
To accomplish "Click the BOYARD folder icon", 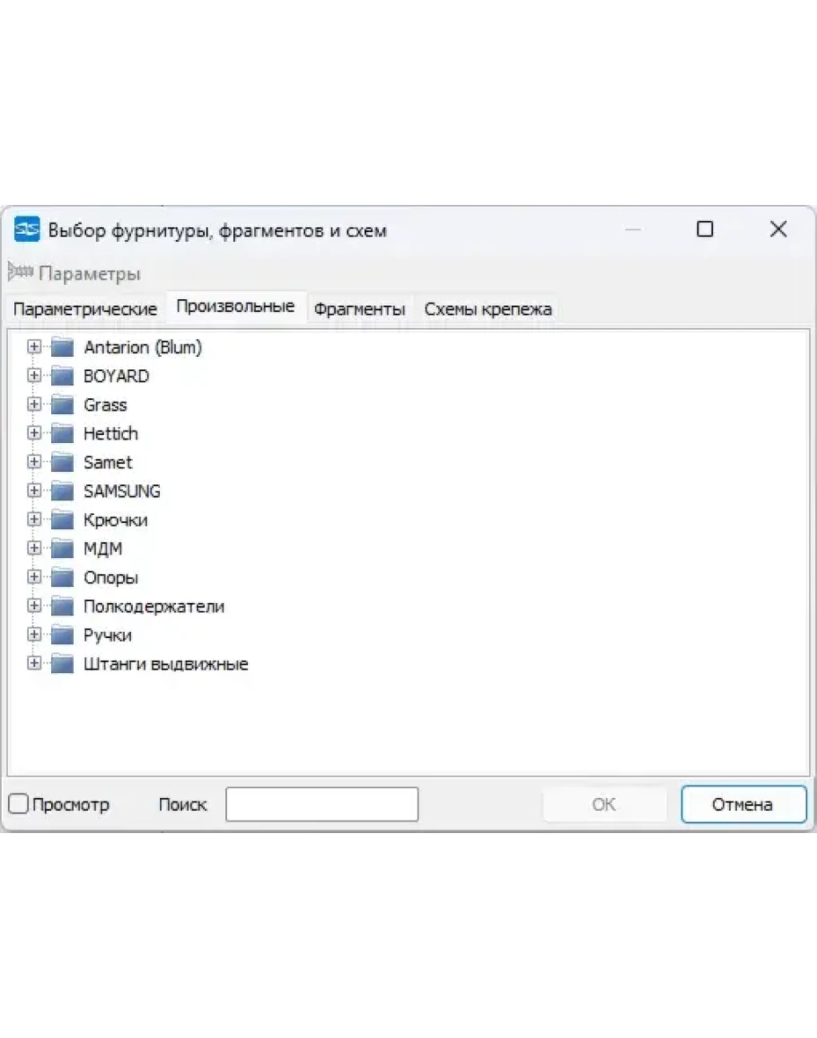I will 62,376.
